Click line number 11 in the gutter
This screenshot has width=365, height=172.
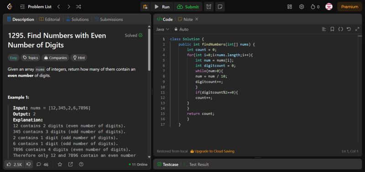163,93
